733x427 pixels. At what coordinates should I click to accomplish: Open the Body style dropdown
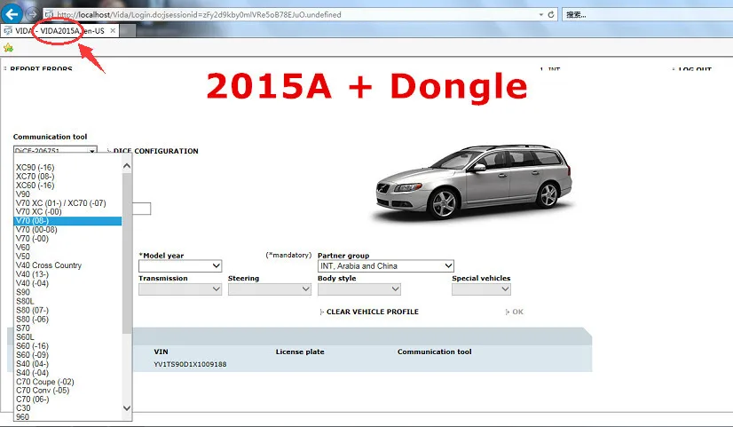[x=359, y=289]
